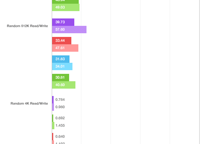Image resolution: width=207 pixels, height=144 pixels.
Task: Click the 0.640 value label
Action: 60,137
